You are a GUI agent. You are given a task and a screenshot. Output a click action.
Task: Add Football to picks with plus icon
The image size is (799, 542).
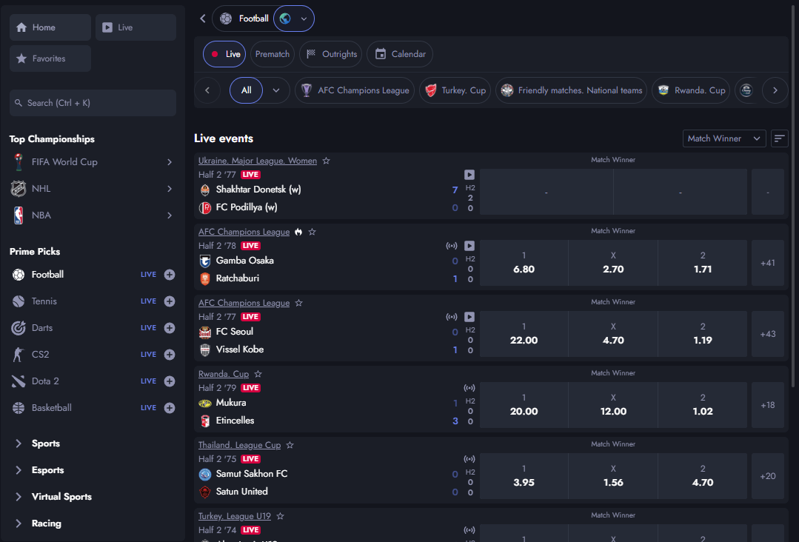170,275
